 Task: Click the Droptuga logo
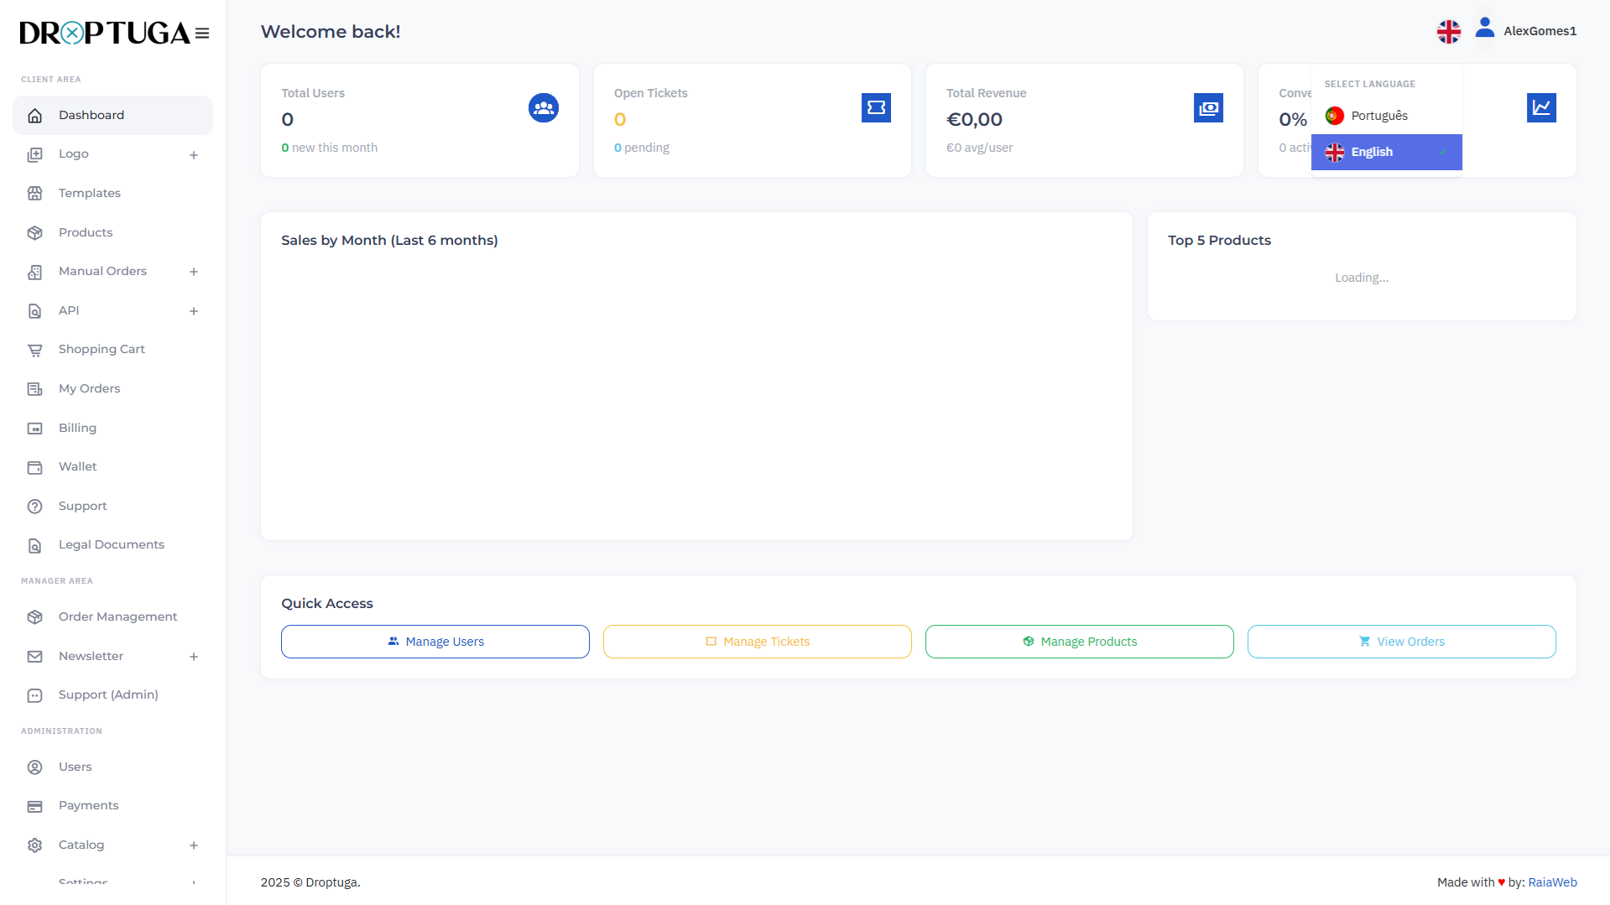(105, 33)
